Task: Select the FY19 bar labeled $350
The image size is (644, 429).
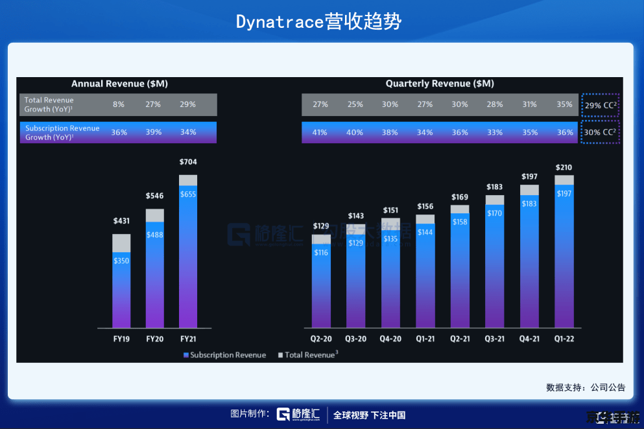Action: (x=121, y=281)
